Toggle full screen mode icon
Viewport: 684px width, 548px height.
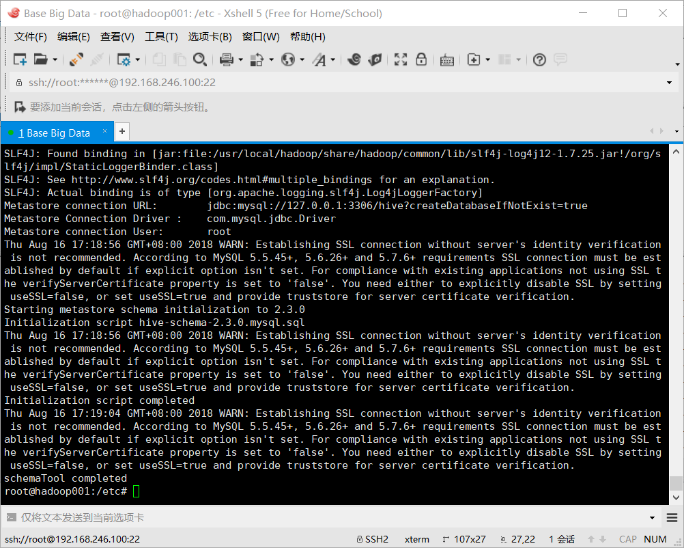401,59
